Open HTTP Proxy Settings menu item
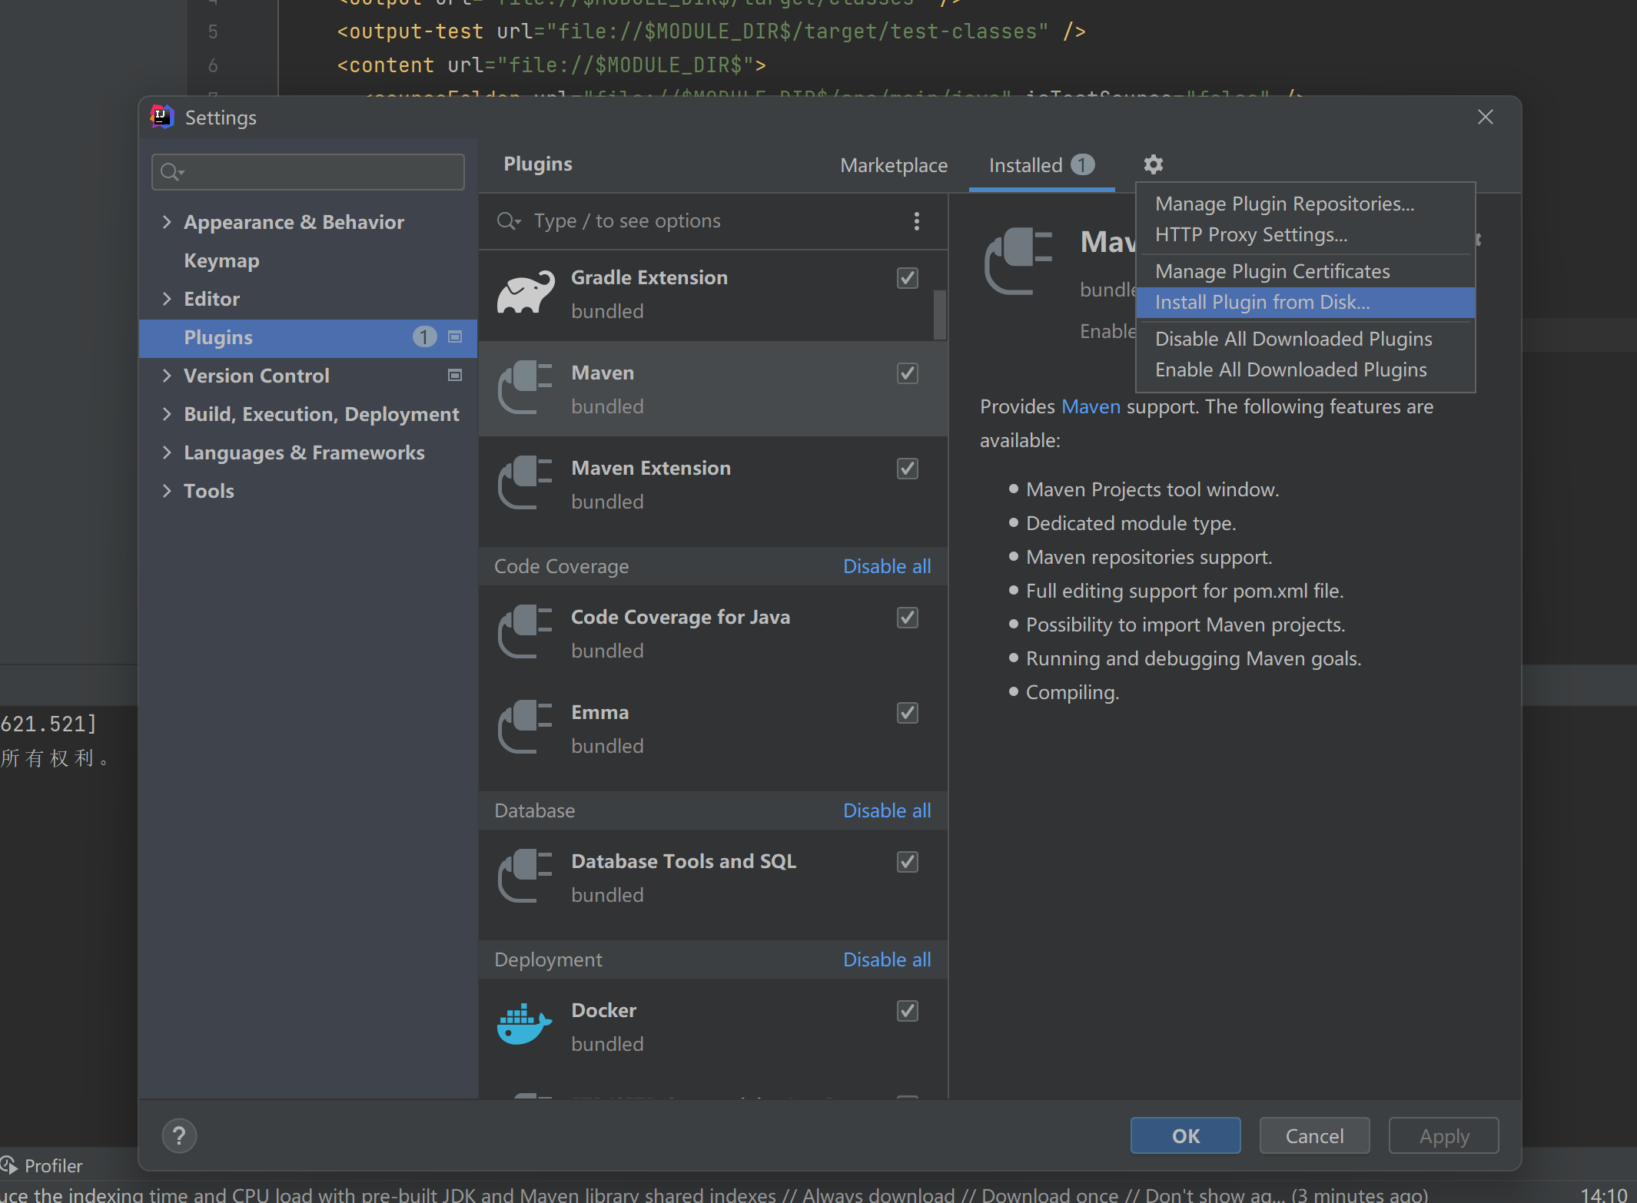The image size is (1637, 1203). pyautogui.click(x=1305, y=234)
